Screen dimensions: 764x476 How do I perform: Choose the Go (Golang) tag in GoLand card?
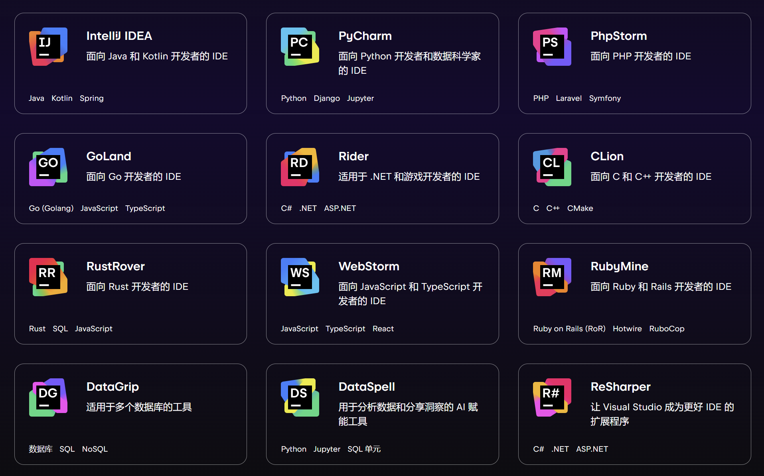(51, 208)
